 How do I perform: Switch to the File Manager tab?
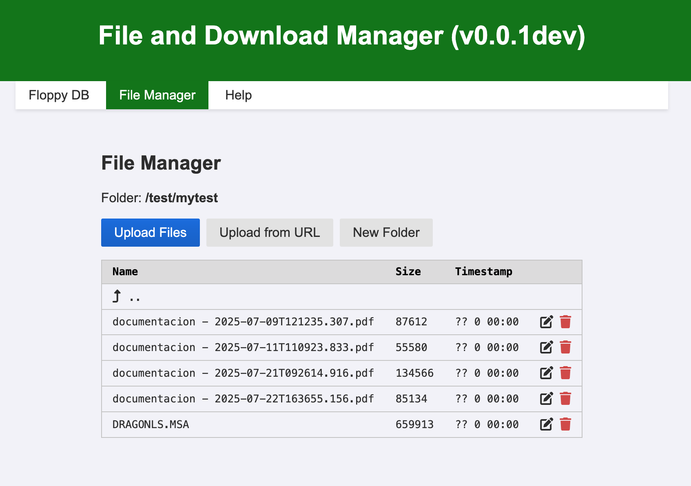tap(157, 95)
